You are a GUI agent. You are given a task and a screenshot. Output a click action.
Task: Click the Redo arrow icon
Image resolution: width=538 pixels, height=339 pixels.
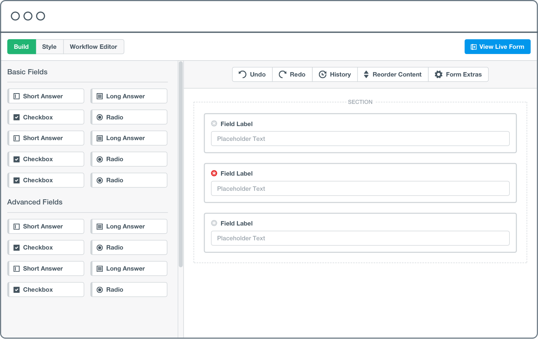coord(283,74)
